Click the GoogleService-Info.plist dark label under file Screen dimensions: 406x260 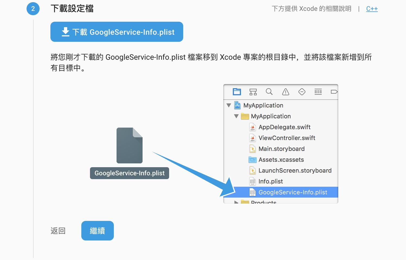click(130, 173)
